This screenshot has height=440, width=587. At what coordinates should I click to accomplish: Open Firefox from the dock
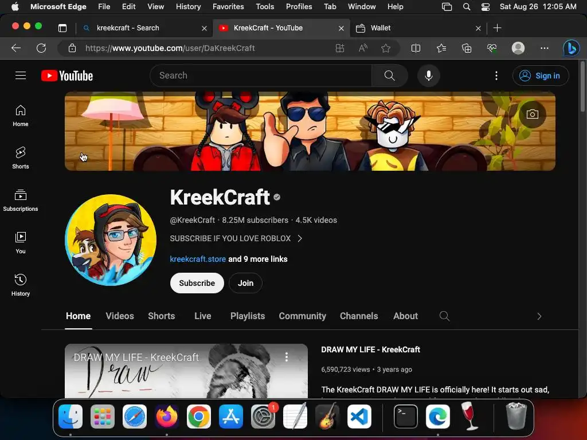pos(167,417)
